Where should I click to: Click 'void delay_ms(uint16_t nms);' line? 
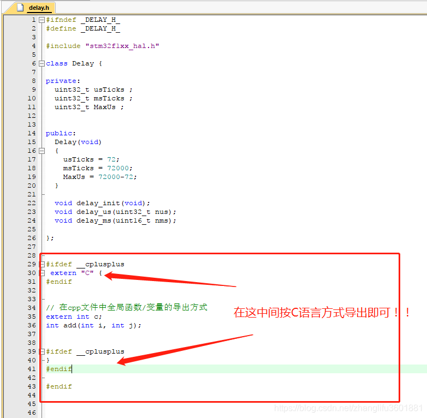tap(115, 220)
